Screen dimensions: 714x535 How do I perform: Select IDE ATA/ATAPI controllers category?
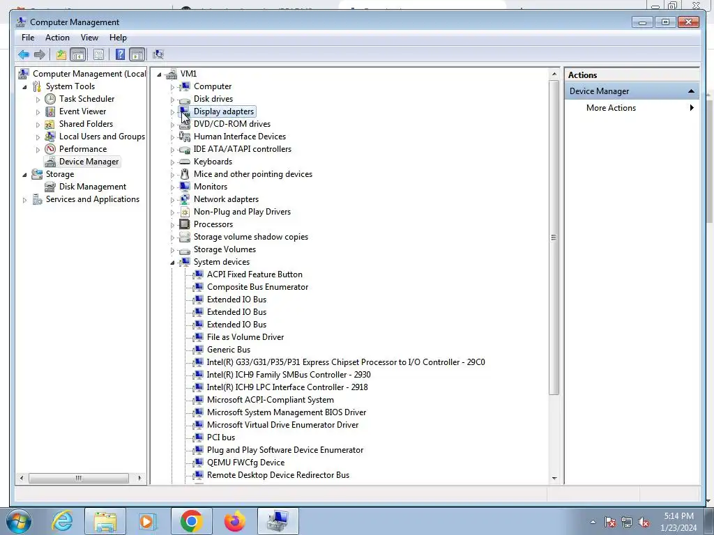[x=242, y=149]
